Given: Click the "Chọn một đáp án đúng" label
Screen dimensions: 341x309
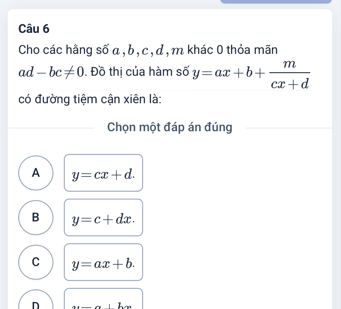Looking at the screenshot, I should pos(170,128).
